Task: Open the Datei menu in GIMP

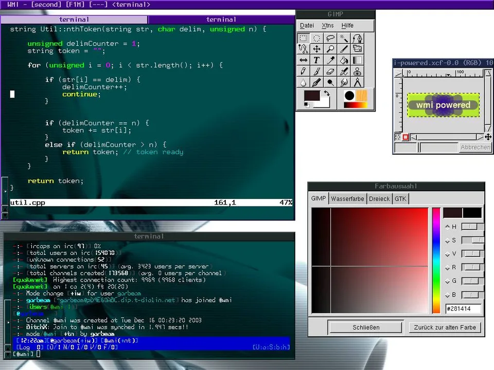Action: [x=307, y=26]
